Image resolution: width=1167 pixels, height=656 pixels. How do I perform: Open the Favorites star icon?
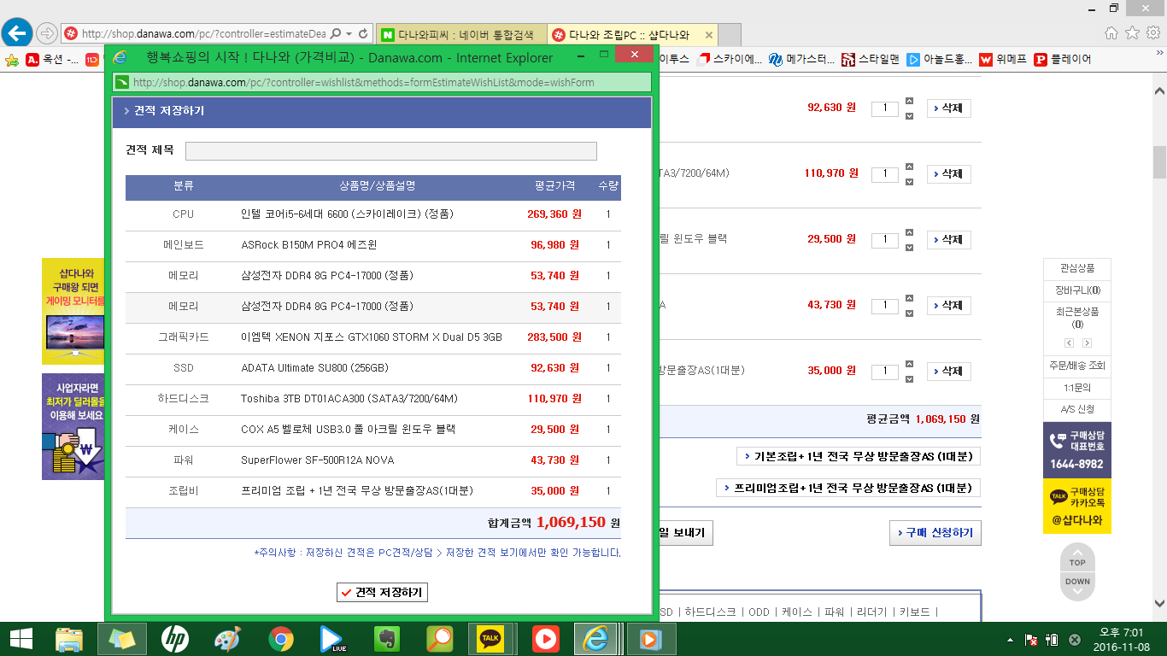click(1132, 33)
